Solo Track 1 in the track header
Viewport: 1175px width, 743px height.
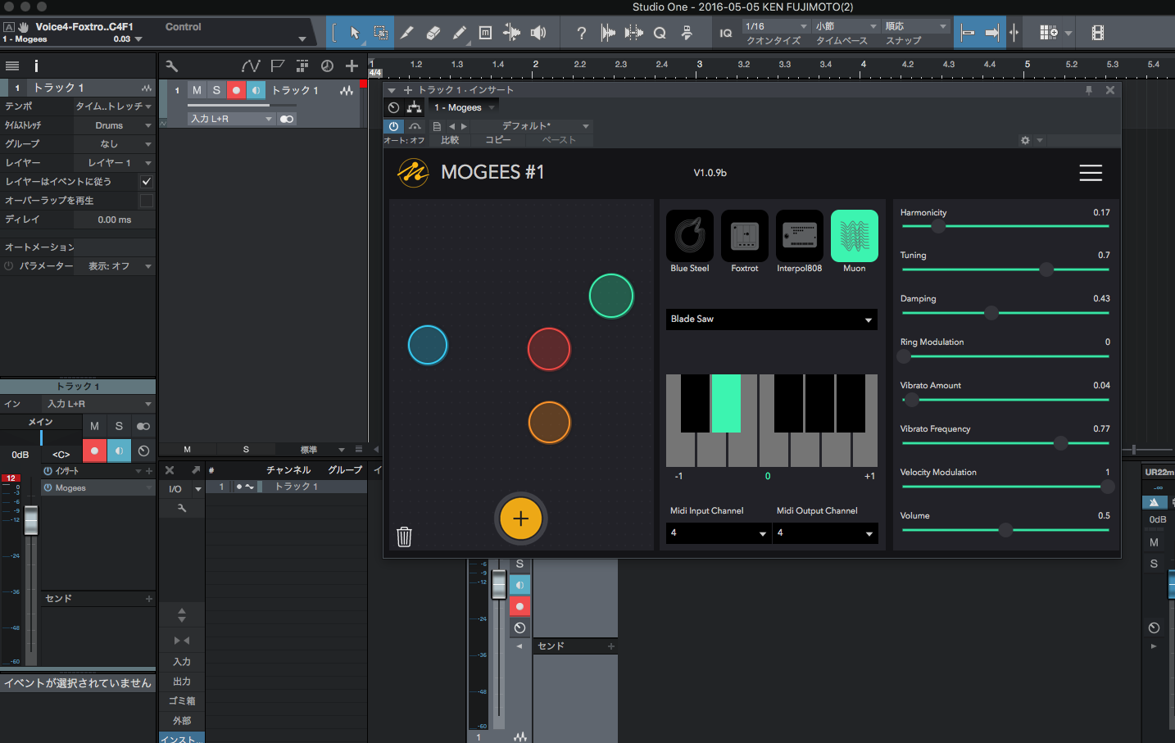216,90
